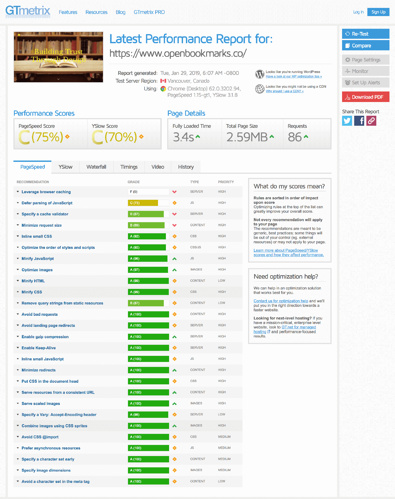Open GTmetrix PRO navigation link
Viewport: 395px width, 499px height.
[149, 12]
